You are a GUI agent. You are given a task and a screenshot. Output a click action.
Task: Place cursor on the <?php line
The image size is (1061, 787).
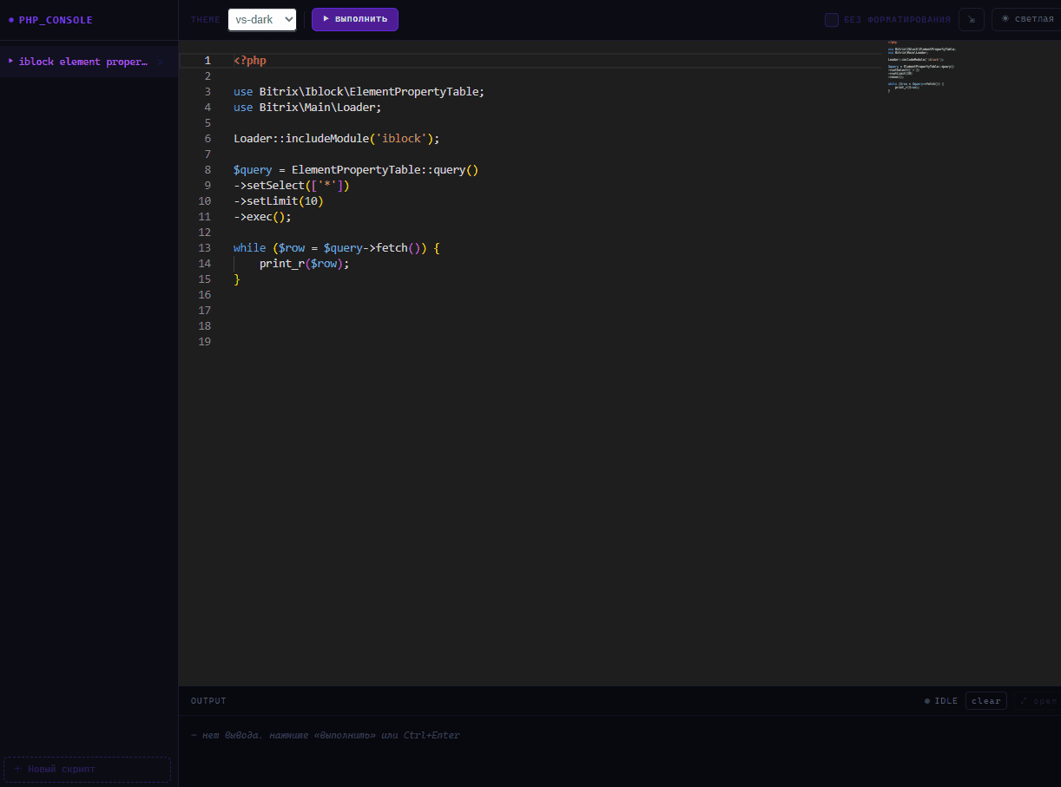tap(250, 61)
